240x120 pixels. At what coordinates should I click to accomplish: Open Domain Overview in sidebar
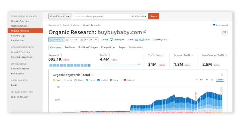(x=20, y=21)
